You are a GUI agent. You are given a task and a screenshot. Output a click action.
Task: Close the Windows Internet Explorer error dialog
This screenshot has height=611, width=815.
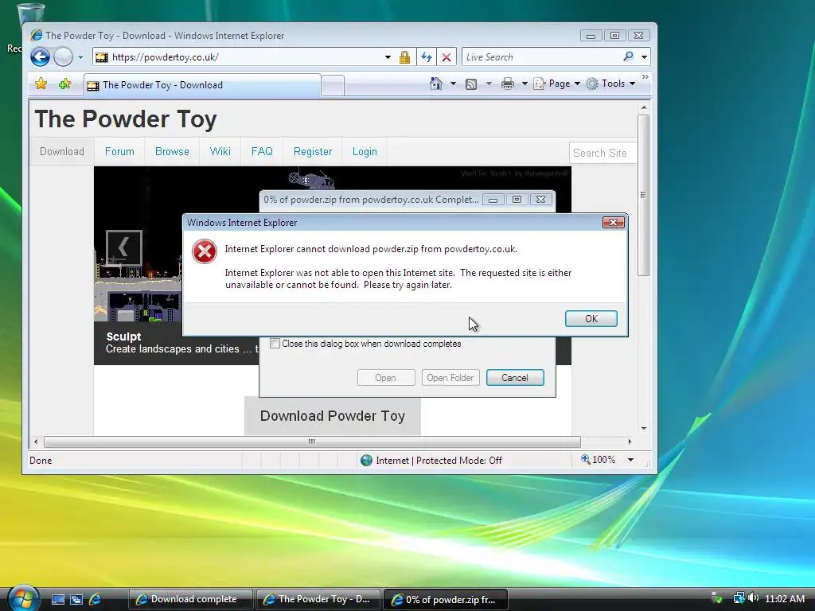(614, 223)
